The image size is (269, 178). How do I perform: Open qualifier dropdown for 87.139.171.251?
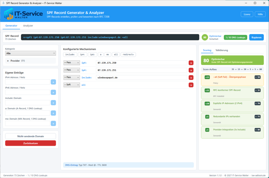coord(71,70)
